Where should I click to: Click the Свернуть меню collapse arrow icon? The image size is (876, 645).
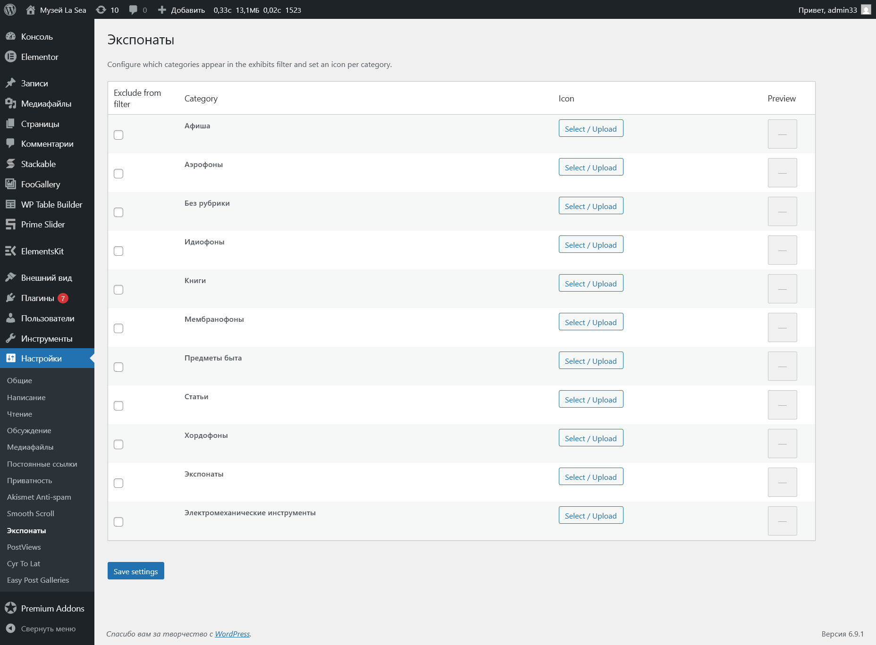pyautogui.click(x=10, y=628)
